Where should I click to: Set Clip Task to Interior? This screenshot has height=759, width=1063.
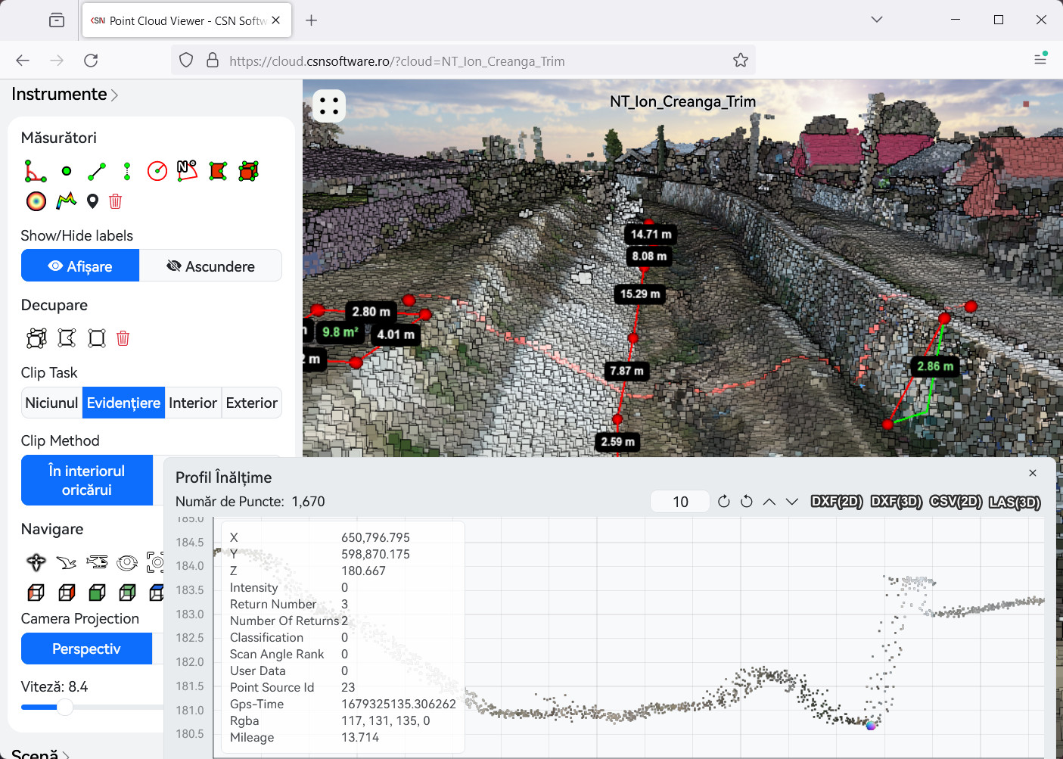(x=193, y=402)
